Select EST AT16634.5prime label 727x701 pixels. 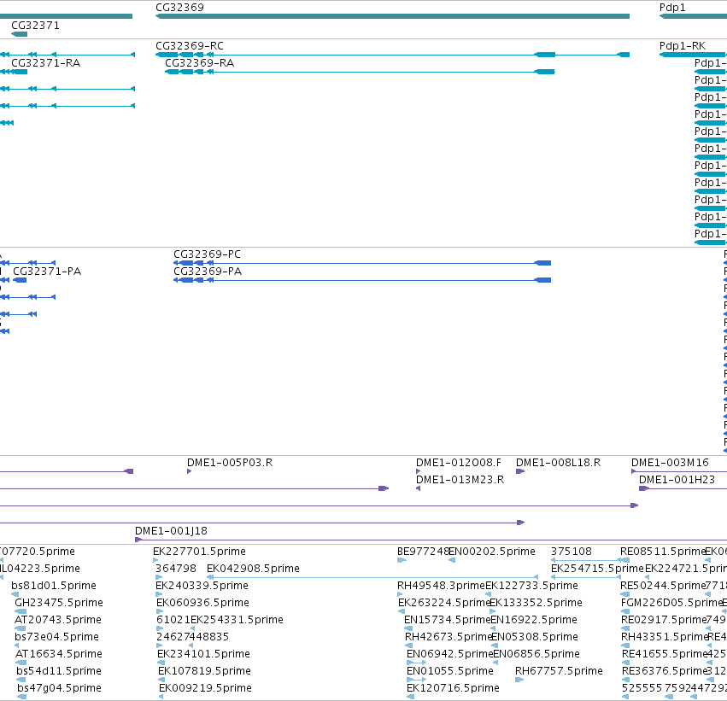click(59, 654)
